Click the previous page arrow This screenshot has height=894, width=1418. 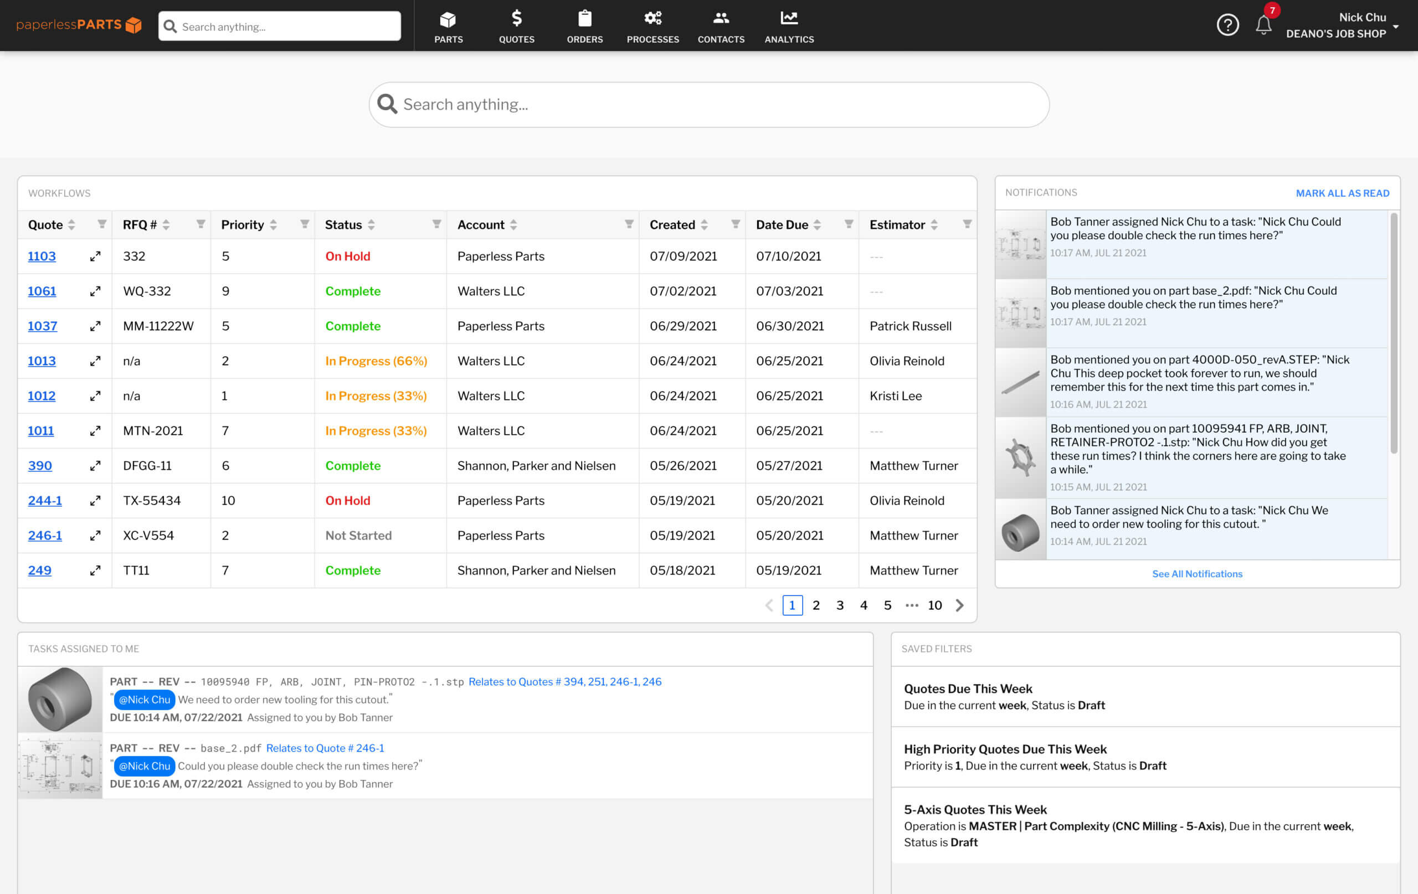pos(769,605)
